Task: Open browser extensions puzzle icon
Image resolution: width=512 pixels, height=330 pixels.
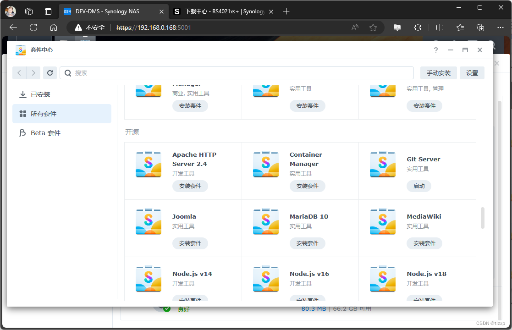Action: pyautogui.click(x=418, y=28)
